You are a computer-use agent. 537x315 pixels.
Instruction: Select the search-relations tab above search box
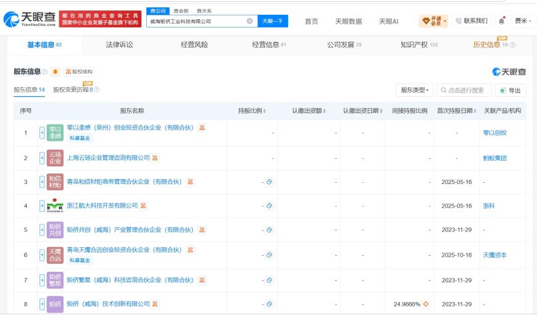(x=204, y=11)
